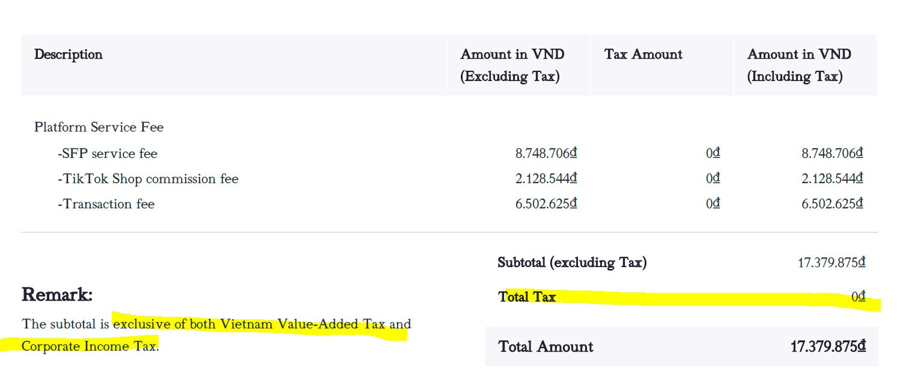Click TikTok Shop commission amount including tax

pyautogui.click(x=832, y=179)
